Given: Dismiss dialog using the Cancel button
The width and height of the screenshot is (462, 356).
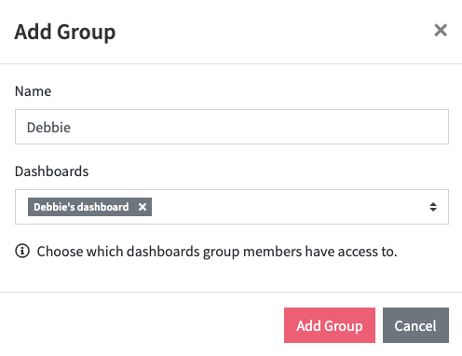Looking at the screenshot, I should [415, 325].
